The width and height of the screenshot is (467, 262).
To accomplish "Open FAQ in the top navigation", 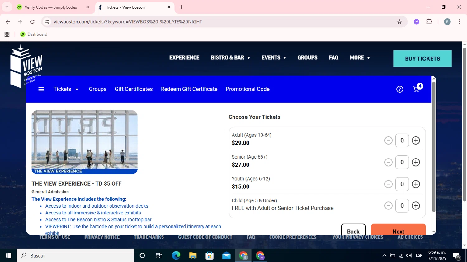I will tap(333, 58).
